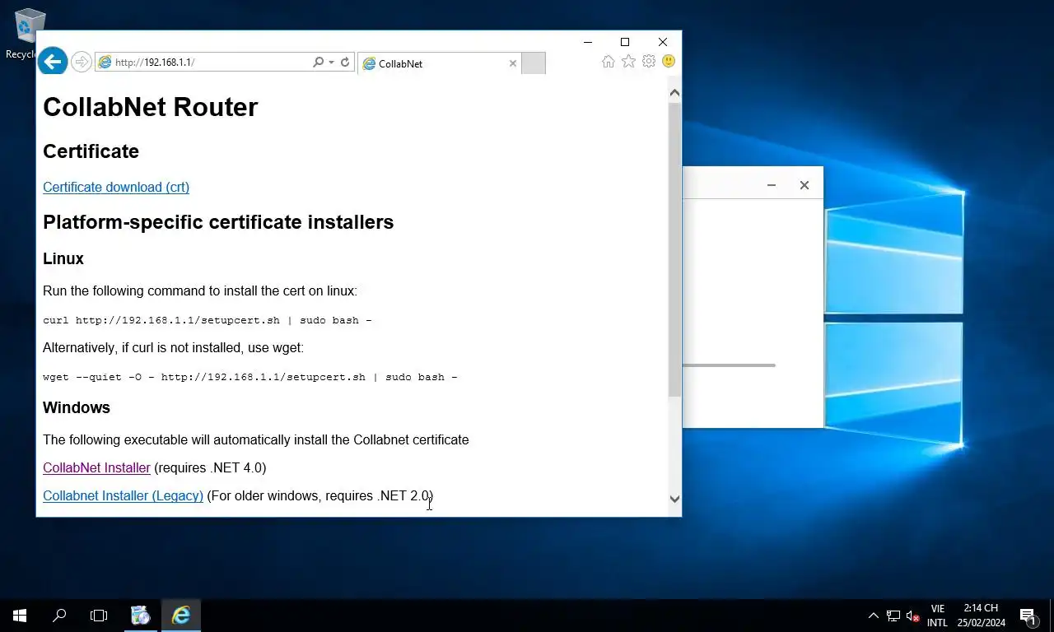
Task: Click the progress bar in the background window
Action: (x=729, y=365)
